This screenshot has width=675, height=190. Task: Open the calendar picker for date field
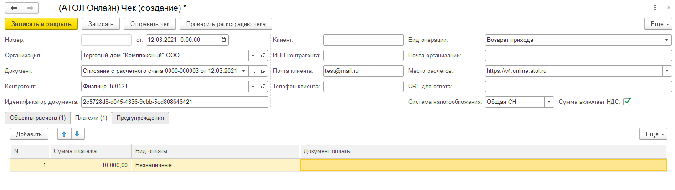[223, 40]
